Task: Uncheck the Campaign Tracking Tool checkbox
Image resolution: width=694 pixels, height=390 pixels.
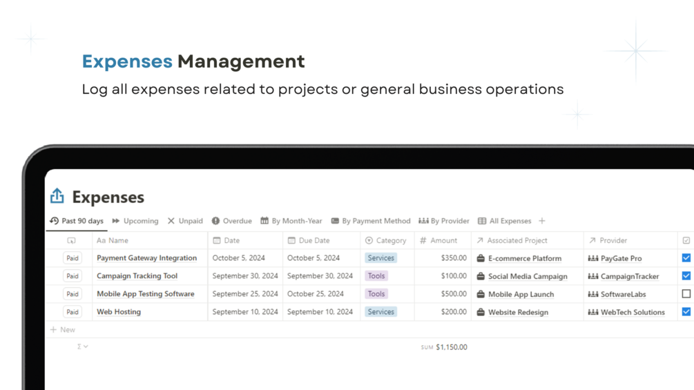Action: click(686, 275)
